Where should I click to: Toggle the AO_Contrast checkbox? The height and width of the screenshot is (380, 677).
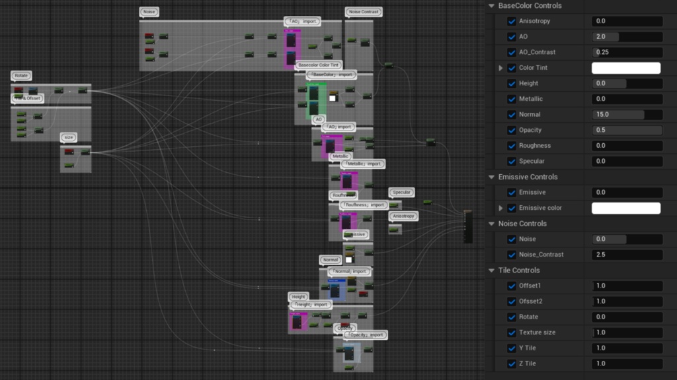[x=512, y=52]
